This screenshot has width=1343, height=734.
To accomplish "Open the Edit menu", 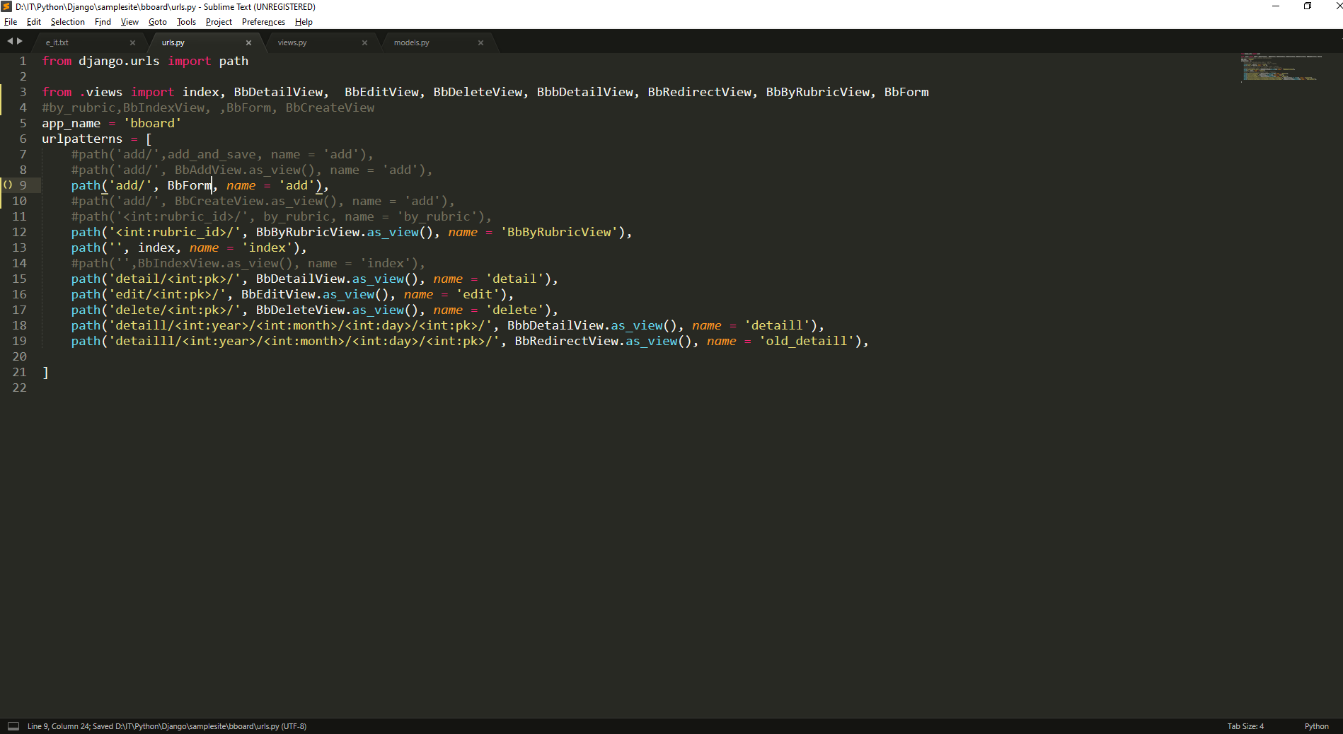I will click(x=33, y=22).
